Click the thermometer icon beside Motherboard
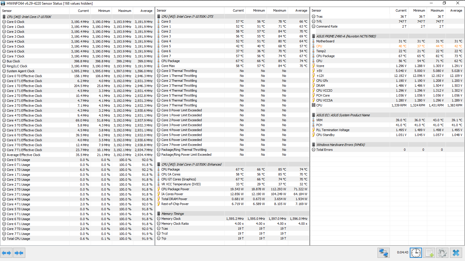The height and width of the screenshot is (261, 465). (314, 41)
